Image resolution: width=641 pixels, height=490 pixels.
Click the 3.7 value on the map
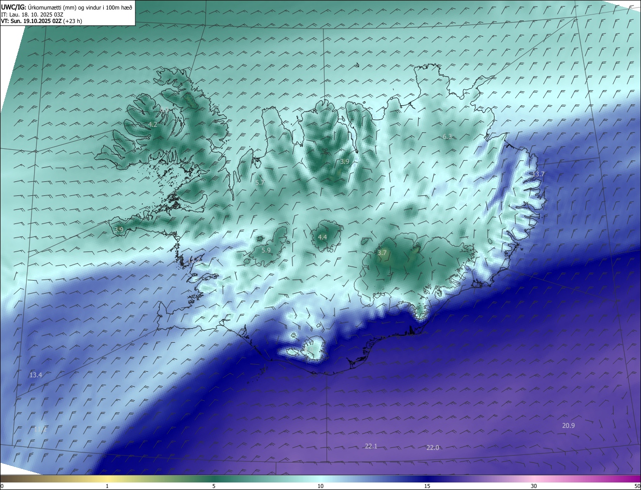click(x=382, y=253)
